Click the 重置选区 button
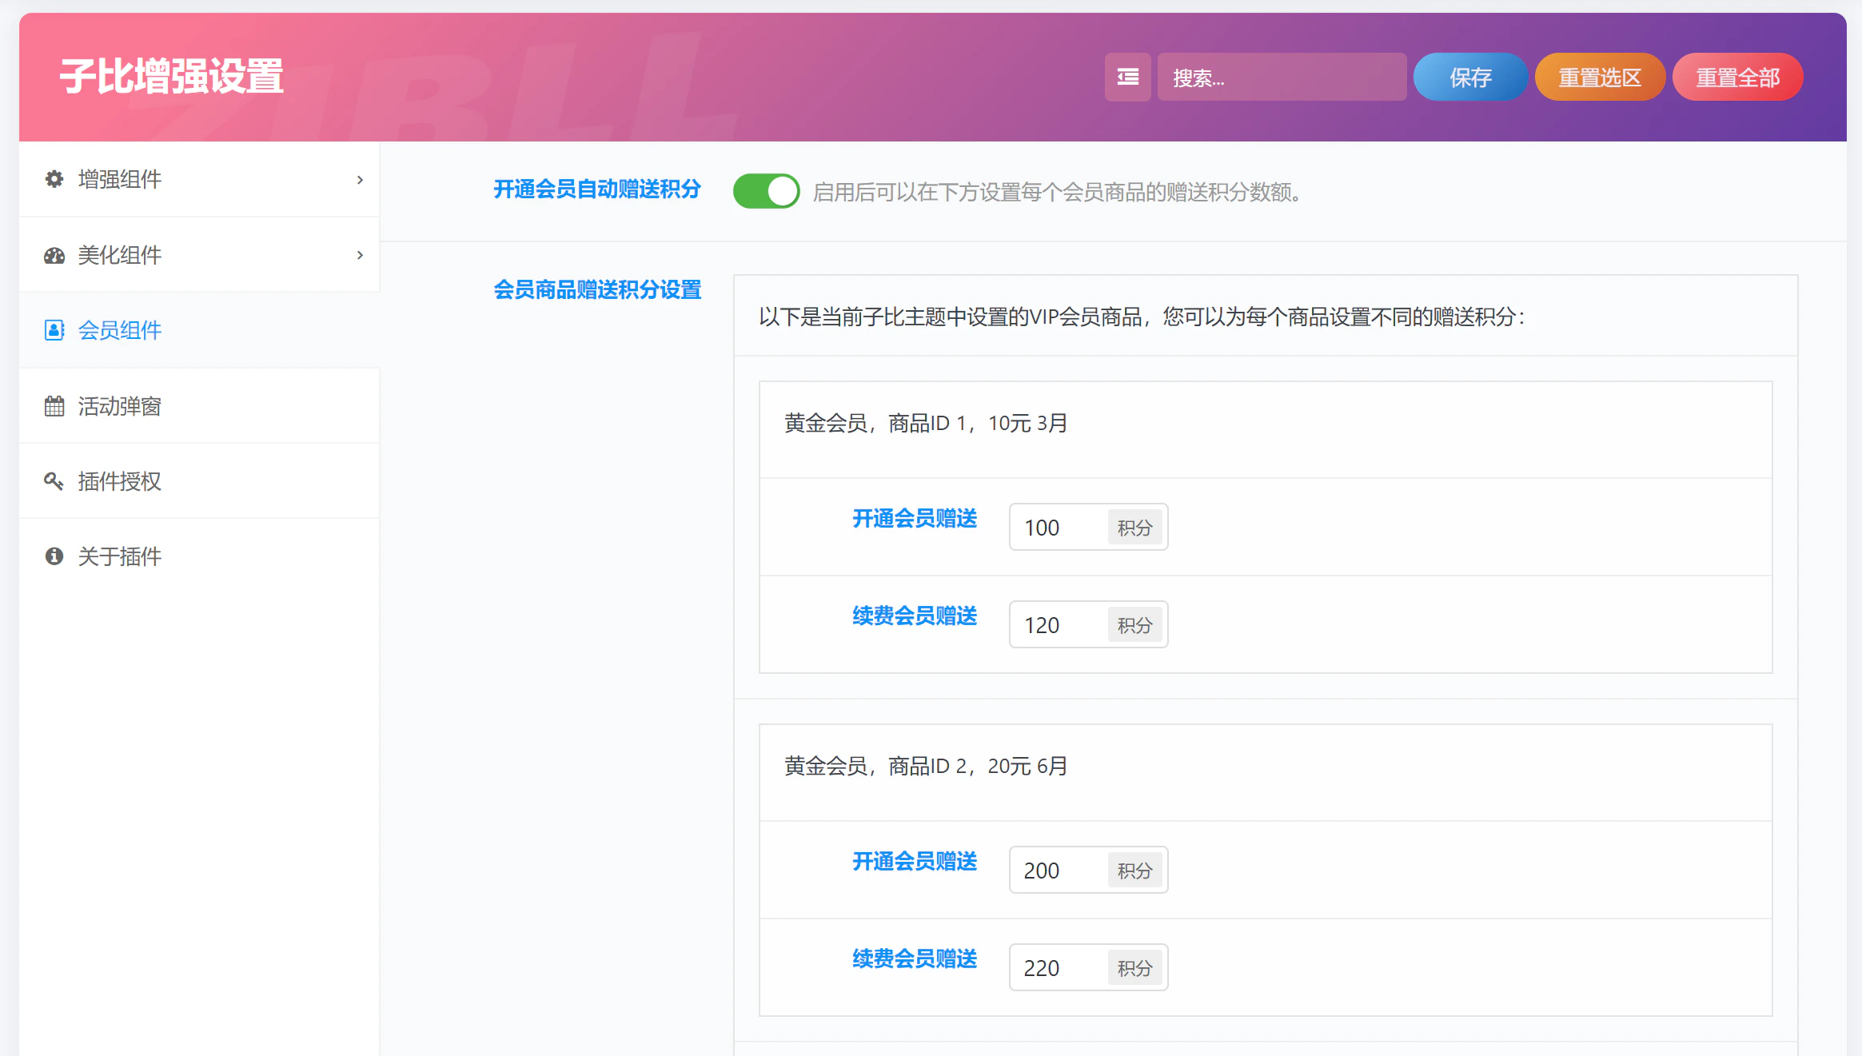The image size is (1862, 1056). pos(1600,77)
